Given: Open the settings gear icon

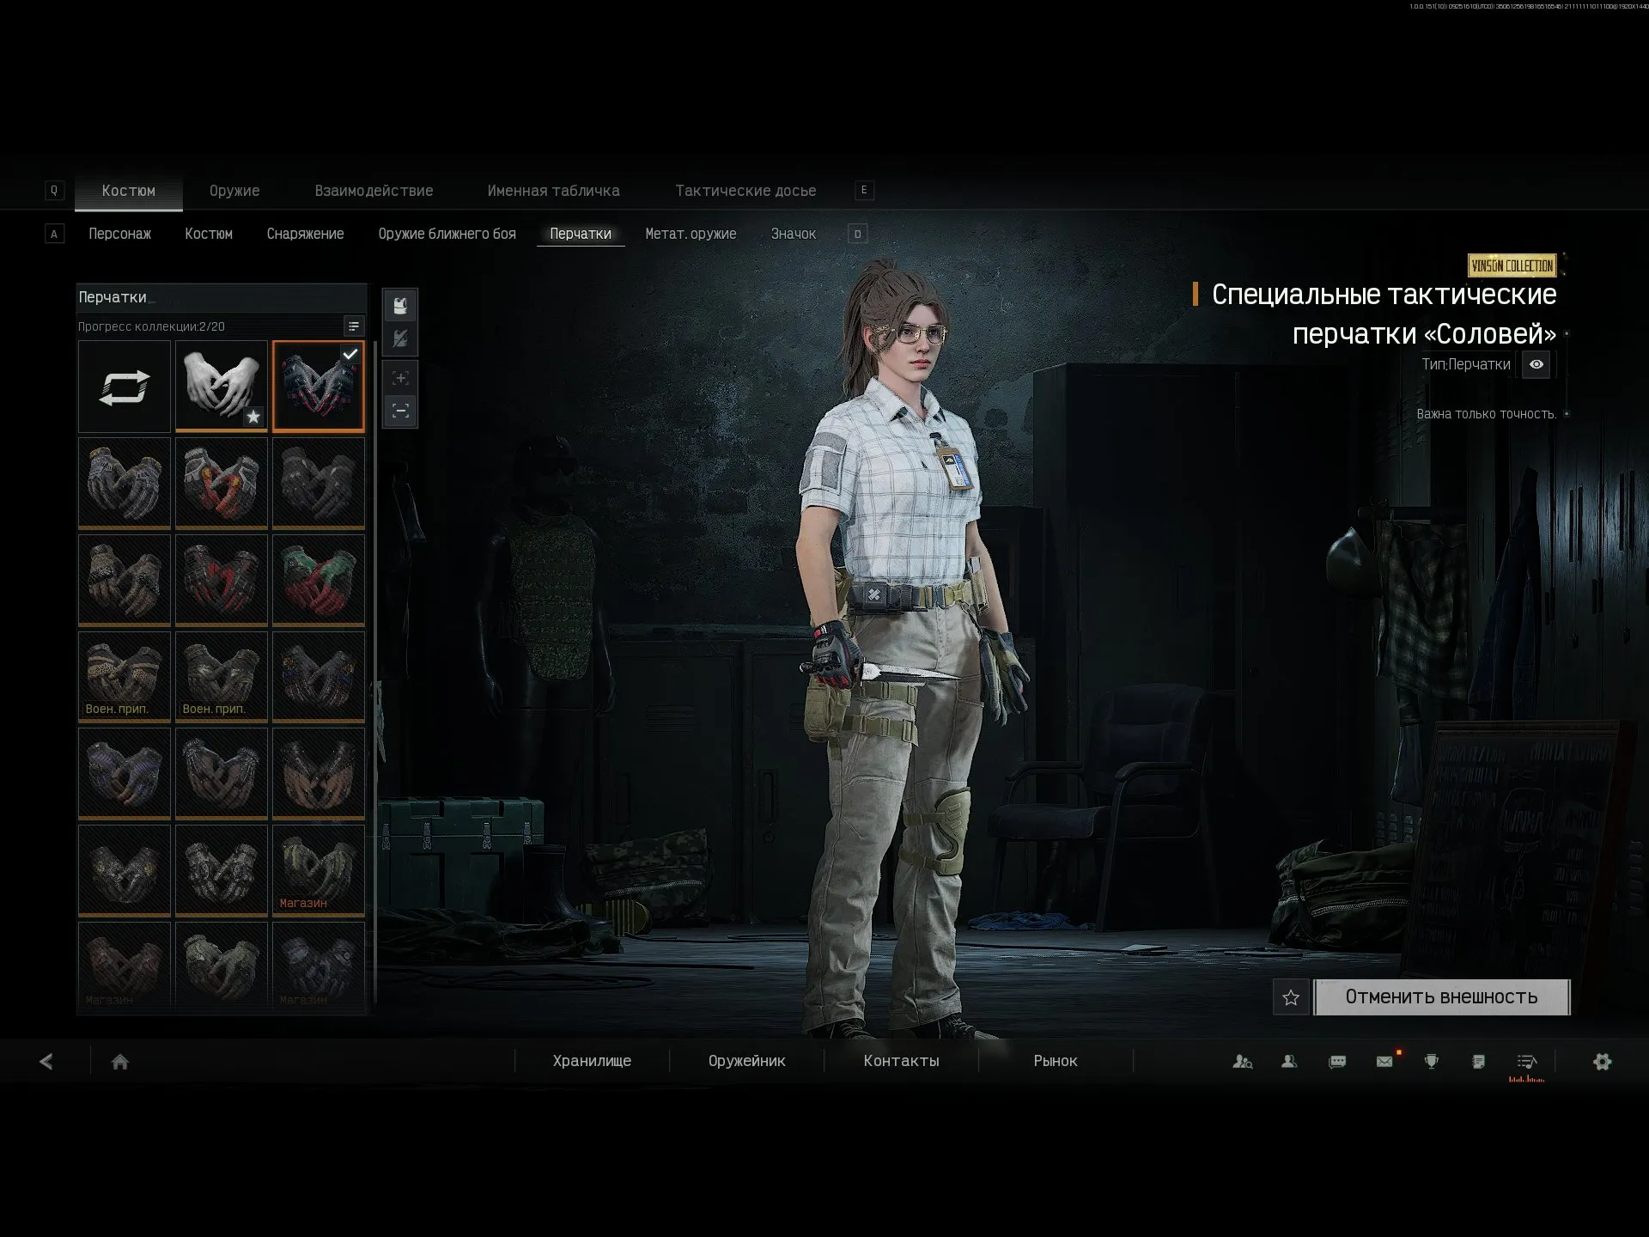Looking at the screenshot, I should point(1603,1062).
